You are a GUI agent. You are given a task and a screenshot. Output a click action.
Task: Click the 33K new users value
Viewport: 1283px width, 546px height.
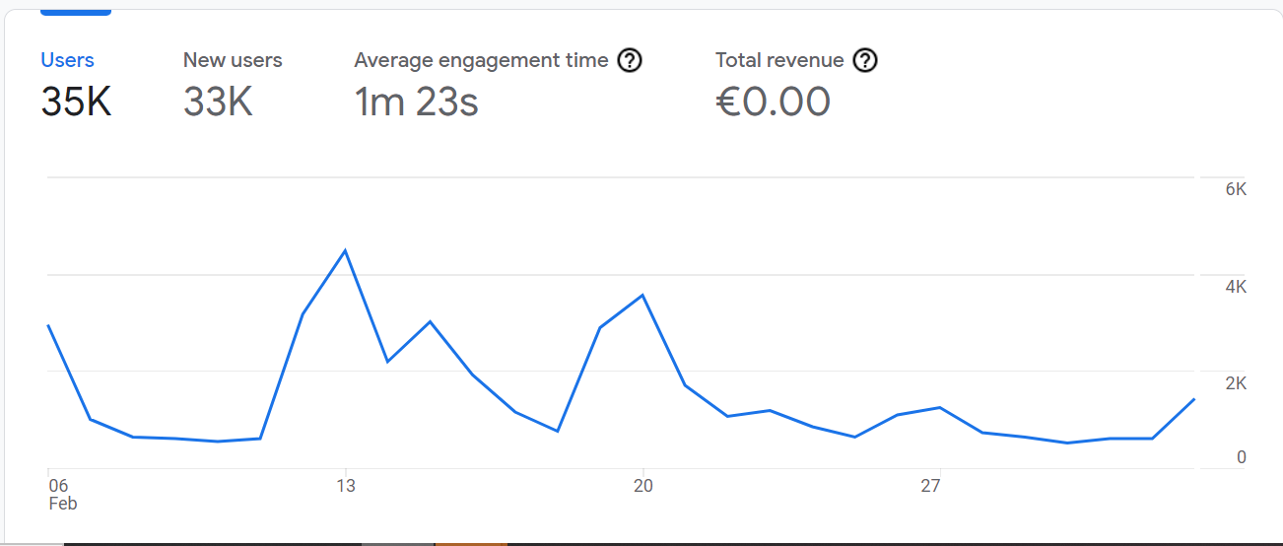(x=218, y=102)
